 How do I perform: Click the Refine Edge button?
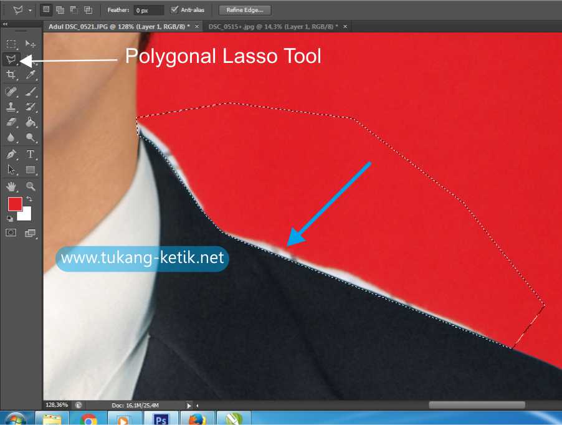245,9
